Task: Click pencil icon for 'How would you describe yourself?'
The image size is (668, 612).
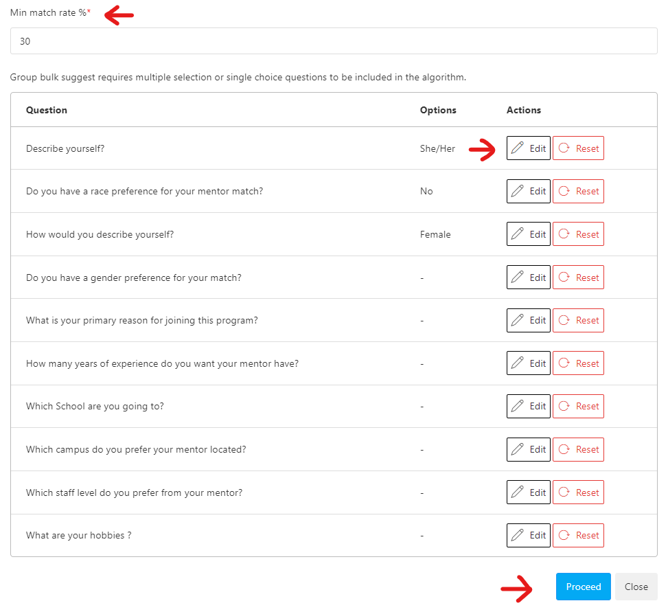Action: pos(517,234)
